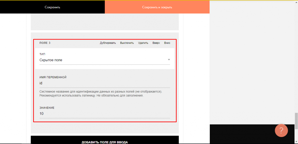Click the ПОЛЕ 3 header label
298x144 pixels.
pos(45,43)
